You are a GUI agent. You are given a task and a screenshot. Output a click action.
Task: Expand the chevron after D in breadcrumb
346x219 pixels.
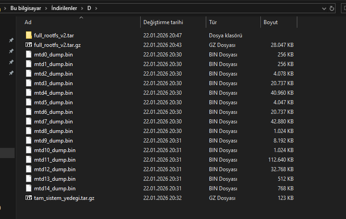tap(96, 8)
